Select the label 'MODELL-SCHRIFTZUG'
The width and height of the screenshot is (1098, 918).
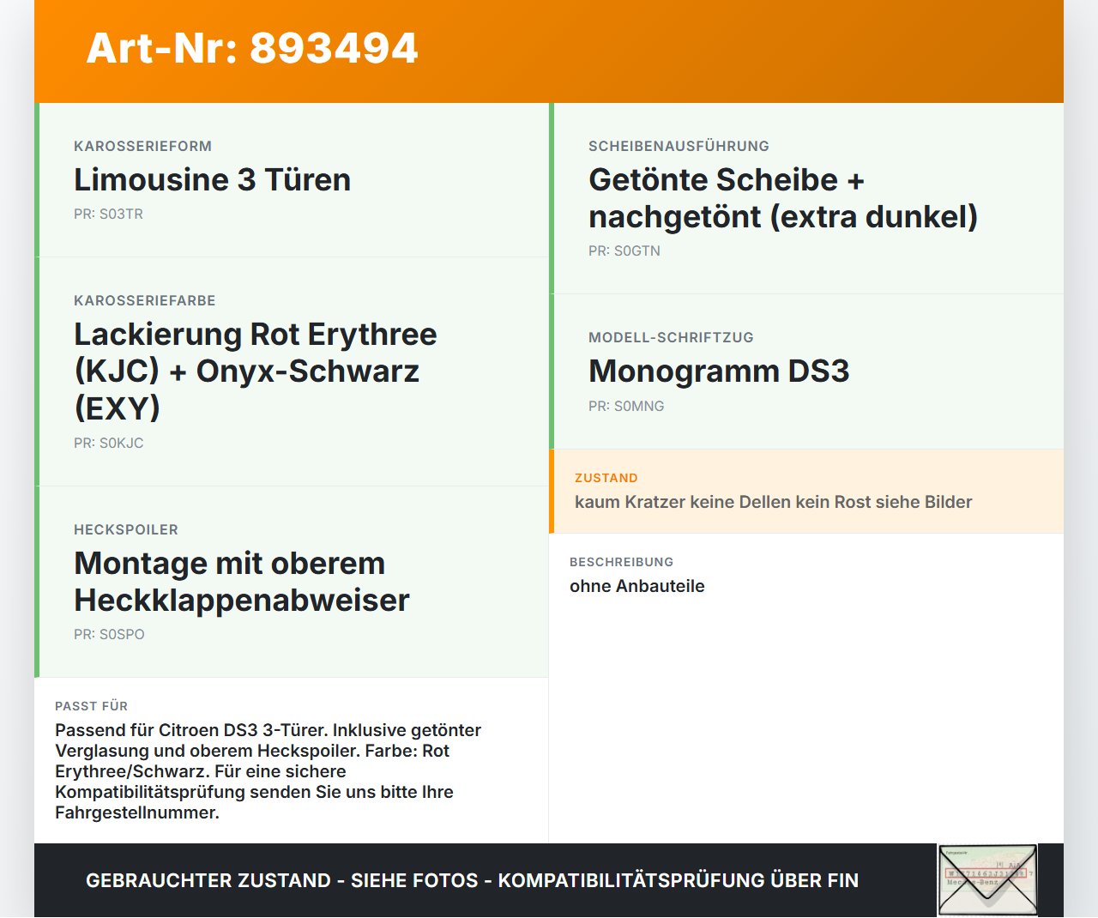pyautogui.click(x=671, y=337)
